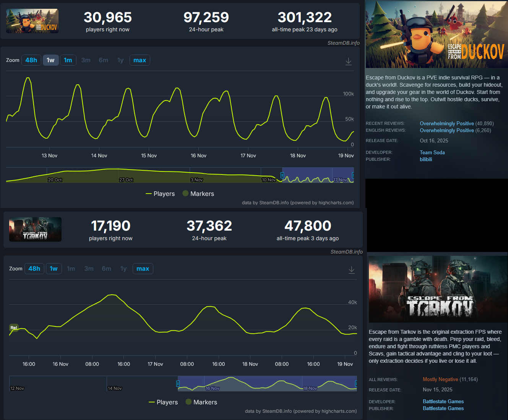
Task: Select 6m zoom on Tarkov chart
Action: (x=107, y=269)
